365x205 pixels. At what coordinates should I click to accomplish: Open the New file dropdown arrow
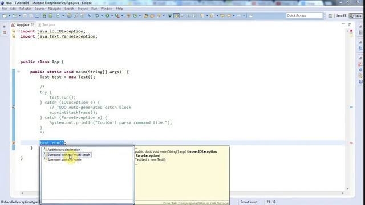tap(9, 15)
